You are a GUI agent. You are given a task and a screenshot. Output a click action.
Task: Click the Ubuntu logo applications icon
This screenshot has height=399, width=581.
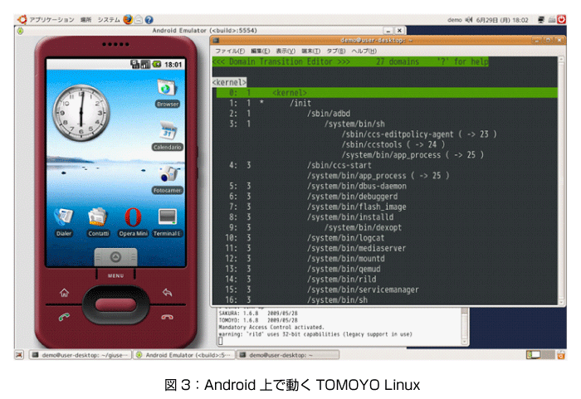click(x=22, y=19)
